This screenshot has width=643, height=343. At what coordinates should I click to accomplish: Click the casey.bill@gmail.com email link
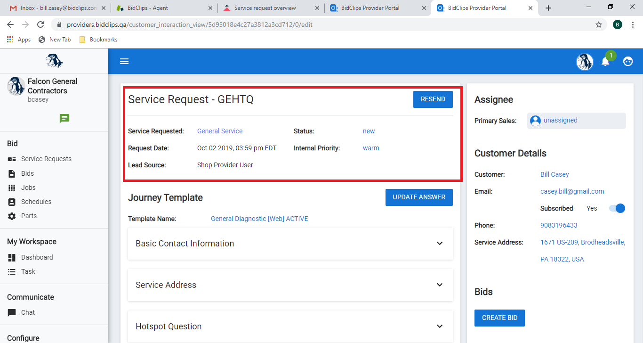[x=572, y=191]
